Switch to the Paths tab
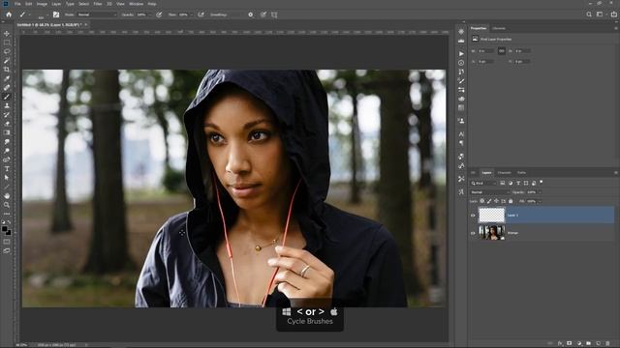This screenshot has width=620, height=348. [521, 173]
